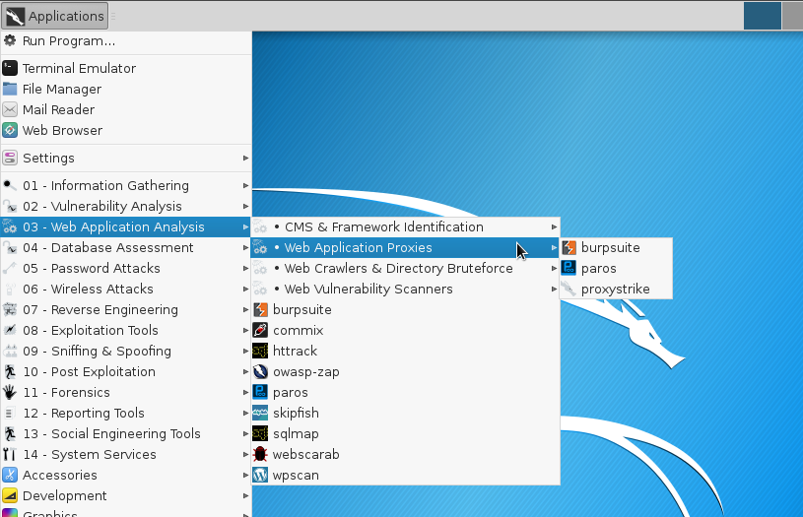Viewport: 803px width, 517px height.
Task: Click the System Services tools icon
Action: point(10,454)
